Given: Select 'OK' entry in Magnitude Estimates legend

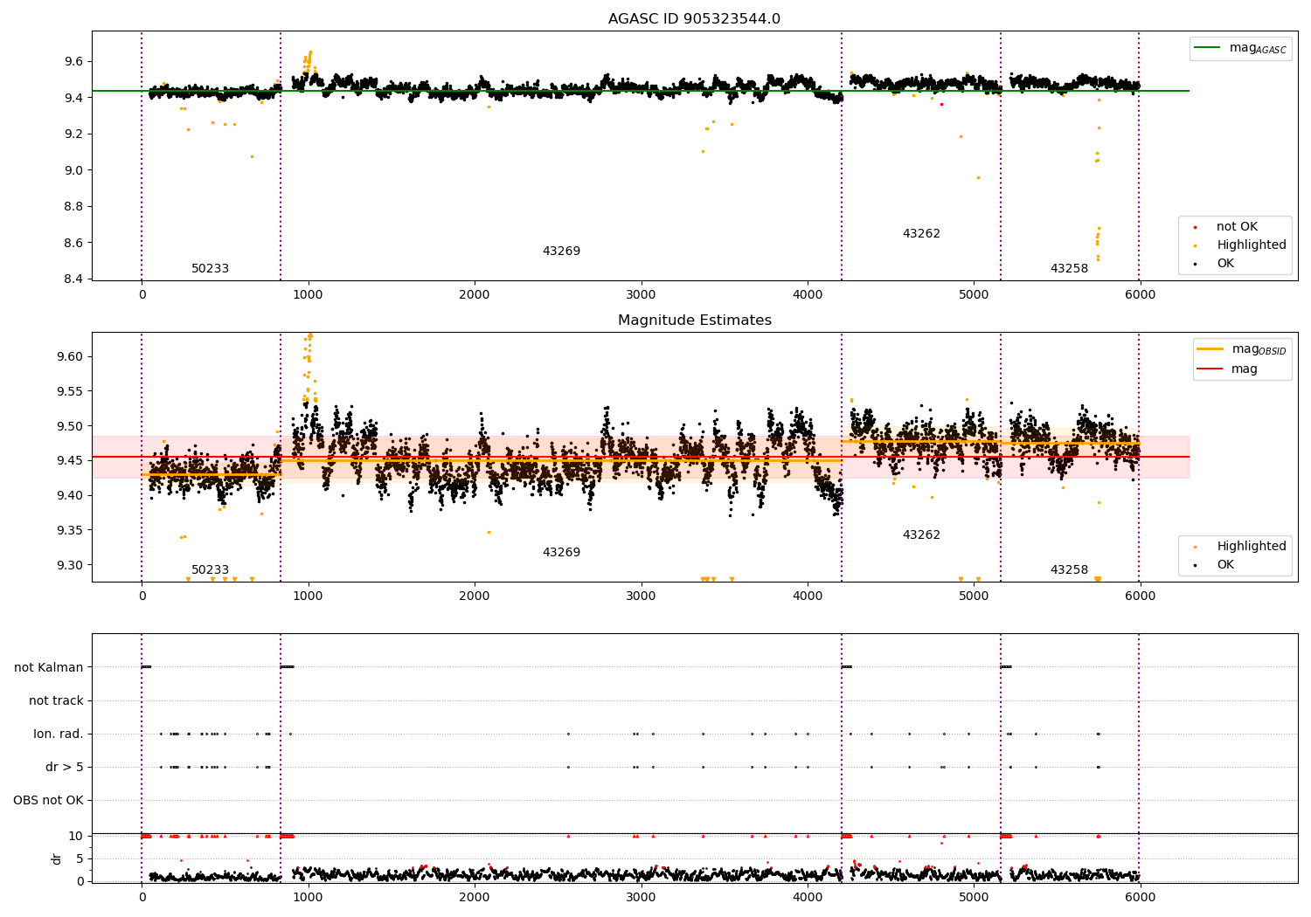Looking at the screenshot, I should pyautogui.click(x=1225, y=565).
